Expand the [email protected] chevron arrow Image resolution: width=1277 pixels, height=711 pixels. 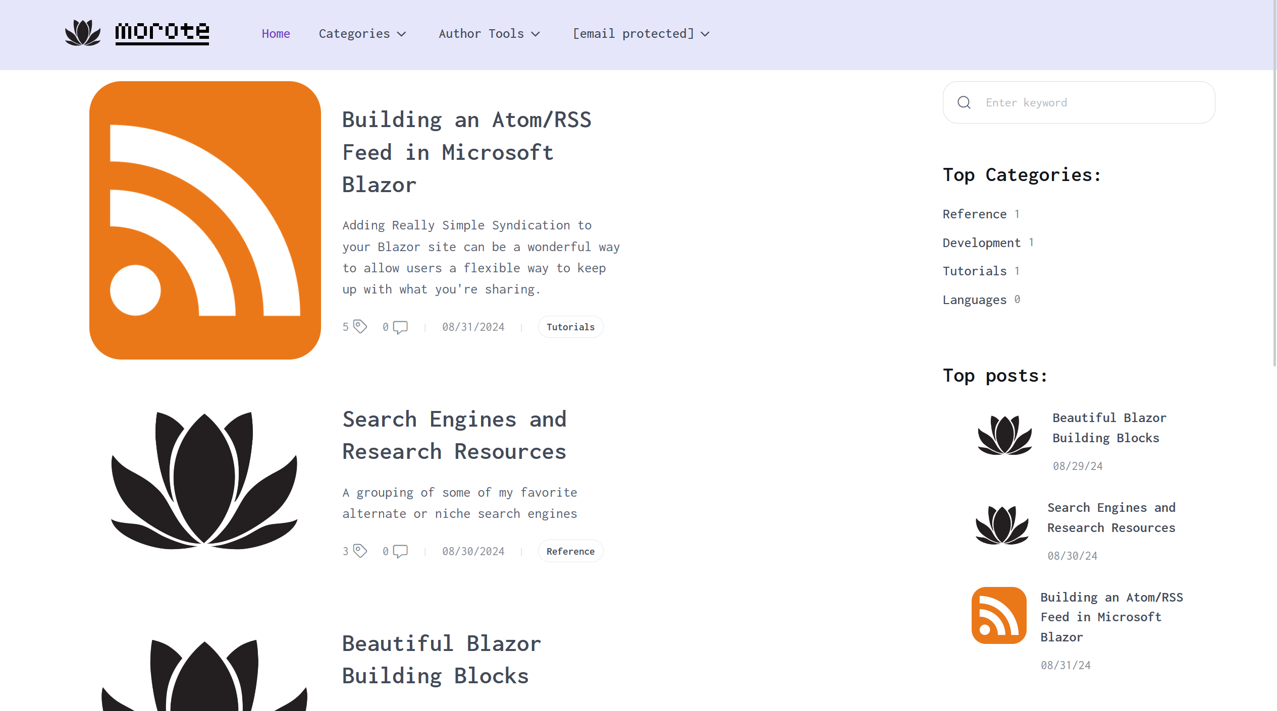coord(705,34)
